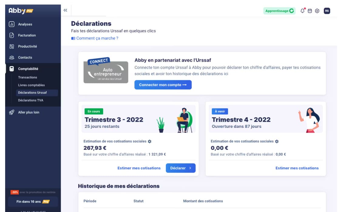Click Abby en partenariat avec l'Urssaf title
The width and height of the screenshot is (346, 212).
pyautogui.click(x=173, y=60)
